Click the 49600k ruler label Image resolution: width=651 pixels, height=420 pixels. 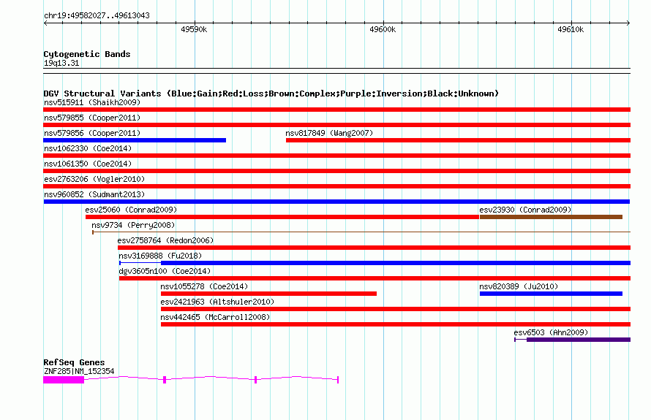click(383, 29)
